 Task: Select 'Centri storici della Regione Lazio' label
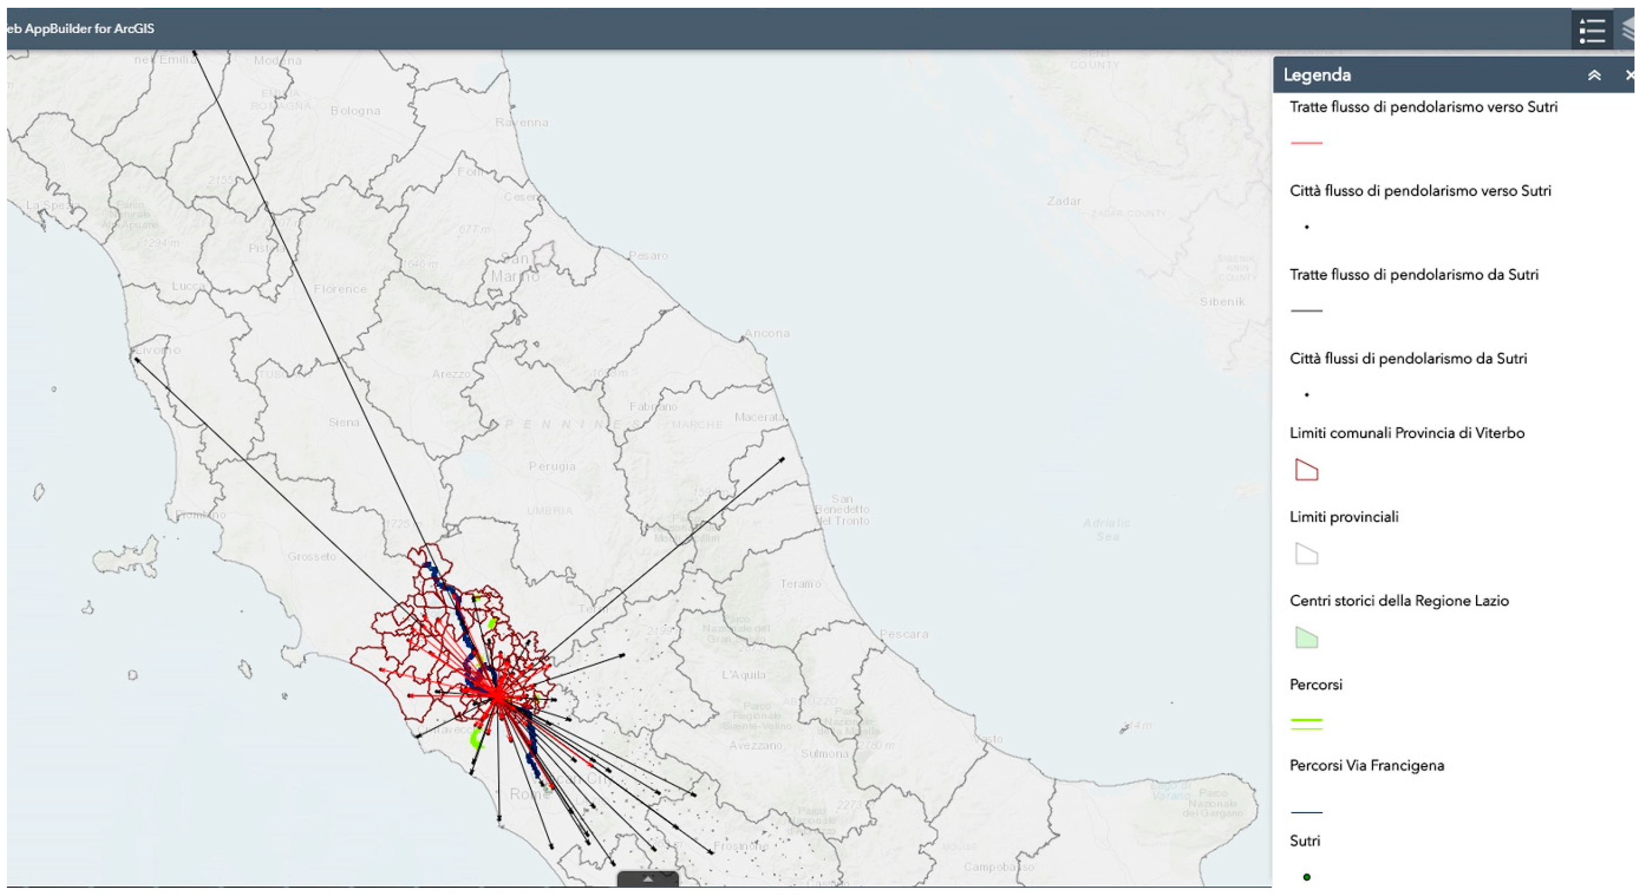point(1399,601)
